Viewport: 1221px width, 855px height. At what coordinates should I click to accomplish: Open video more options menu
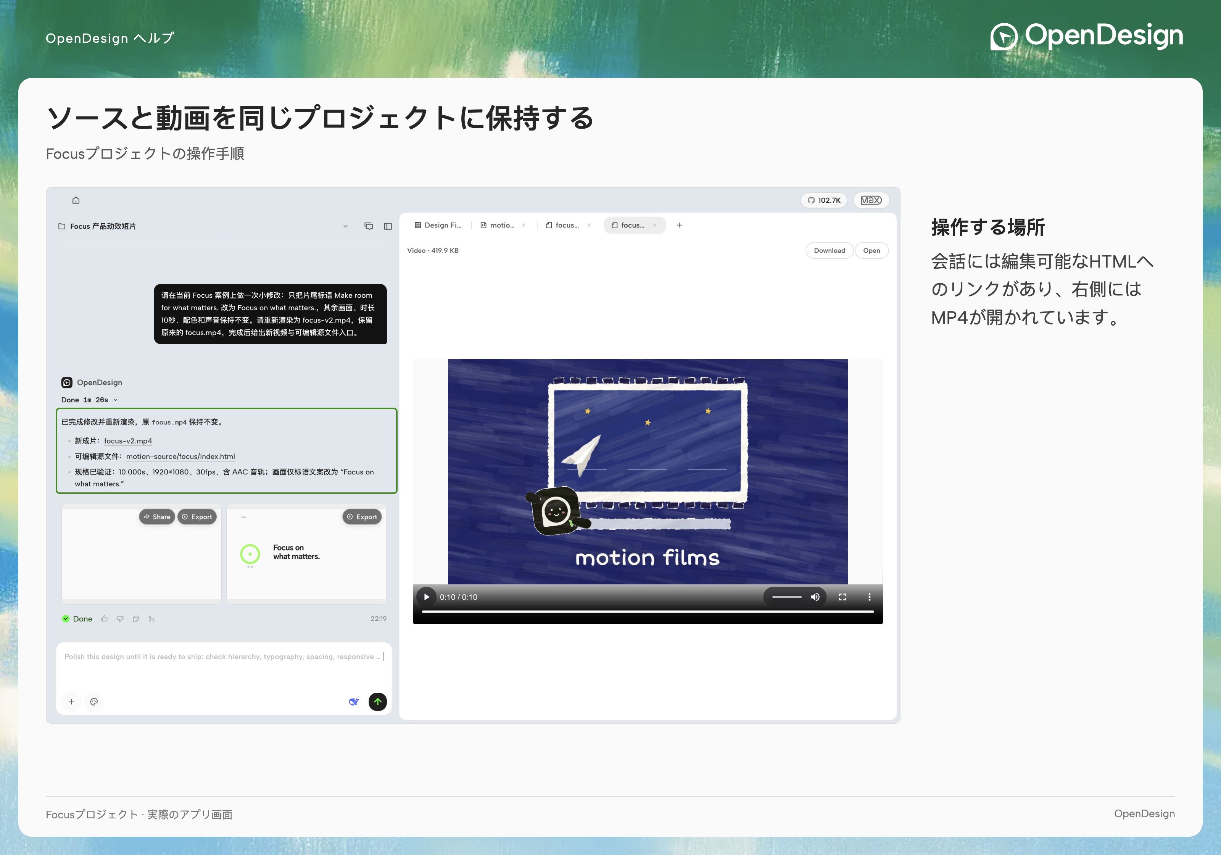pos(870,597)
